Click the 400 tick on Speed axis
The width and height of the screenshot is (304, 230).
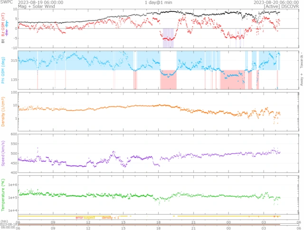click(x=14, y=172)
